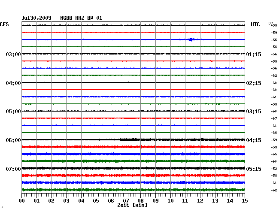Click the DC offset value -65
Image resolution: width=279 pixels, height=212 pixels.
(274, 154)
